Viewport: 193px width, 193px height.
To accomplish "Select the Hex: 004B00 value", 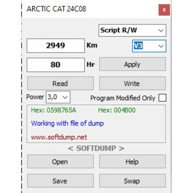I will pyautogui.click(x=117, y=110).
